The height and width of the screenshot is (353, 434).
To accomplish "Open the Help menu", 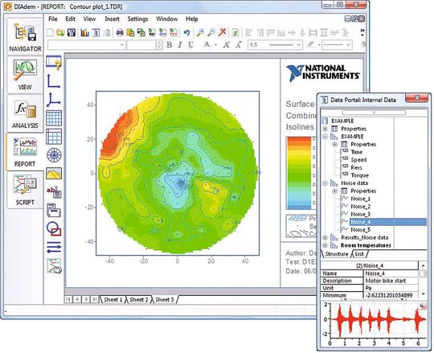I will 191,18.
